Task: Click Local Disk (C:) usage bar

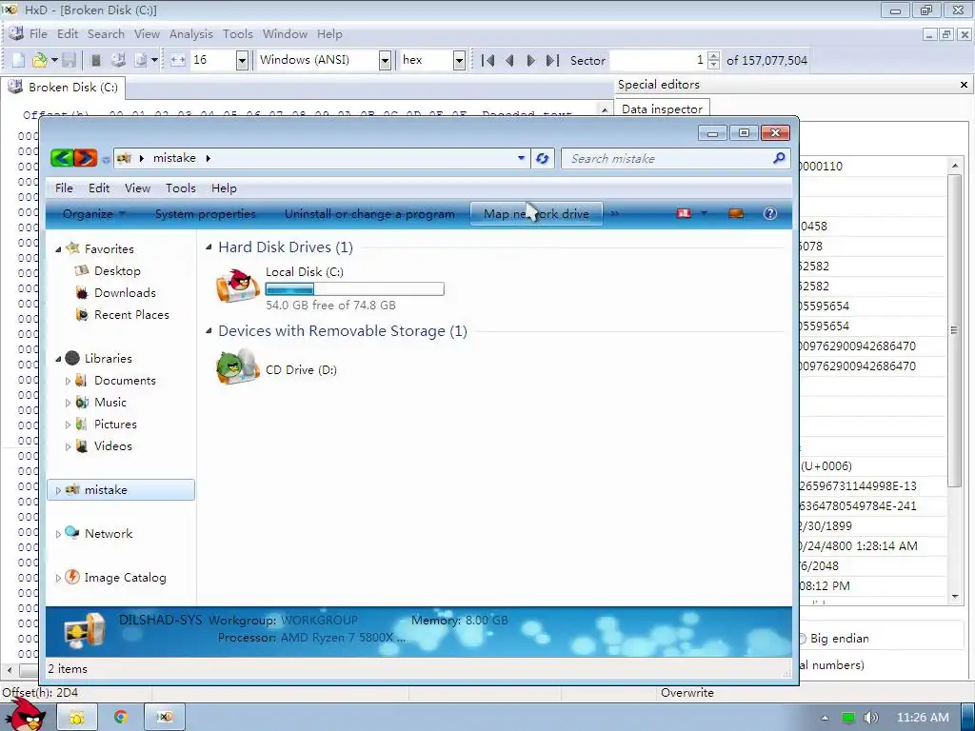Action: coord(354,289)
